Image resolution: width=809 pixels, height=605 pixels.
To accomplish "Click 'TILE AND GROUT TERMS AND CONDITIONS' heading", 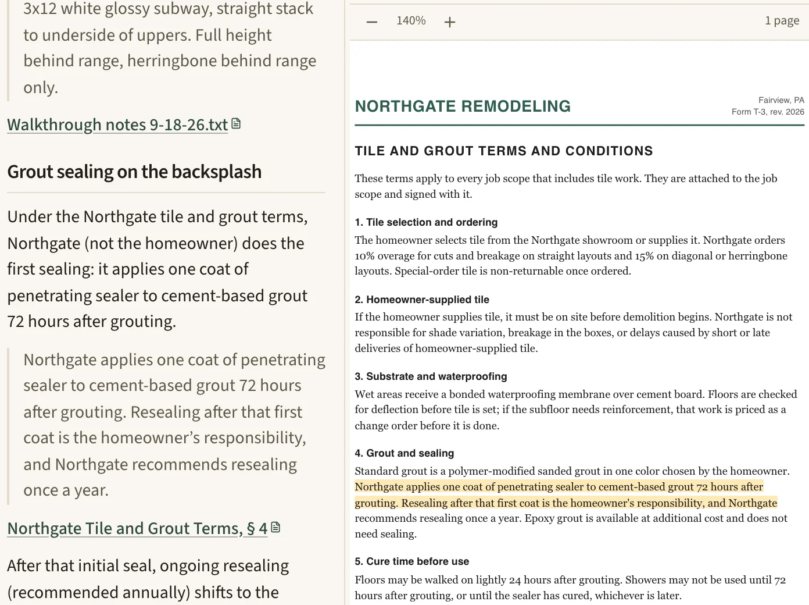I will pyautogui.click(x=504, y=151).
